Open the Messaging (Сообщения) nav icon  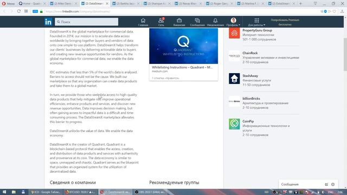tap(197, 22)
